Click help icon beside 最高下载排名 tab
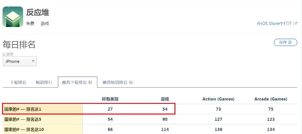The width and height of the screenshot is (302, 134). [90, 82]
